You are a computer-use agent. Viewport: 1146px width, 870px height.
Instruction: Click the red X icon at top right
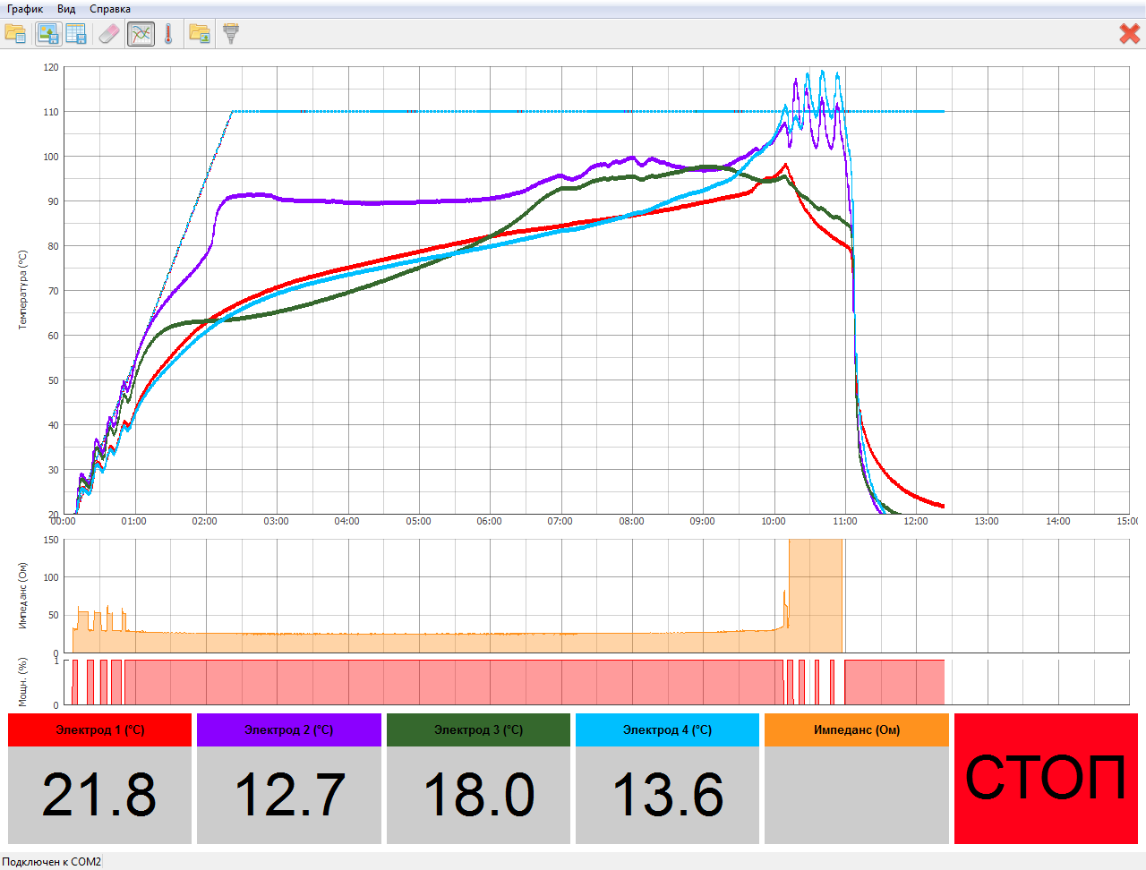click(x=1129, y=34)
